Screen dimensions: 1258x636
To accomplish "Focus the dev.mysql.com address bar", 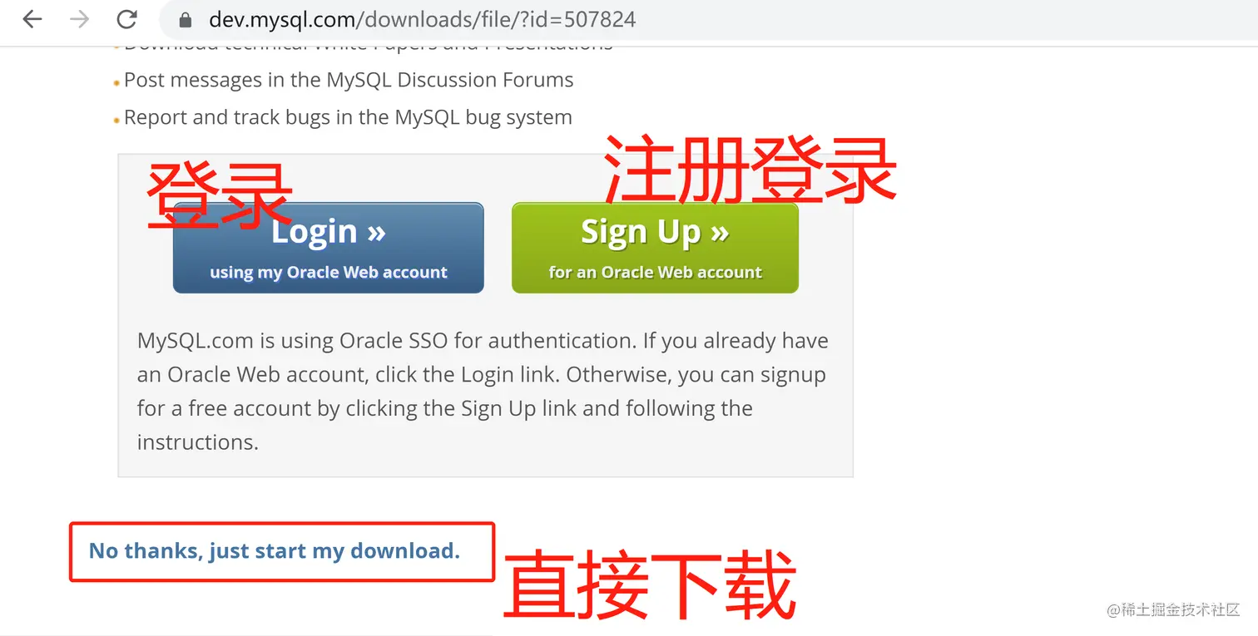I will [707, 20].
